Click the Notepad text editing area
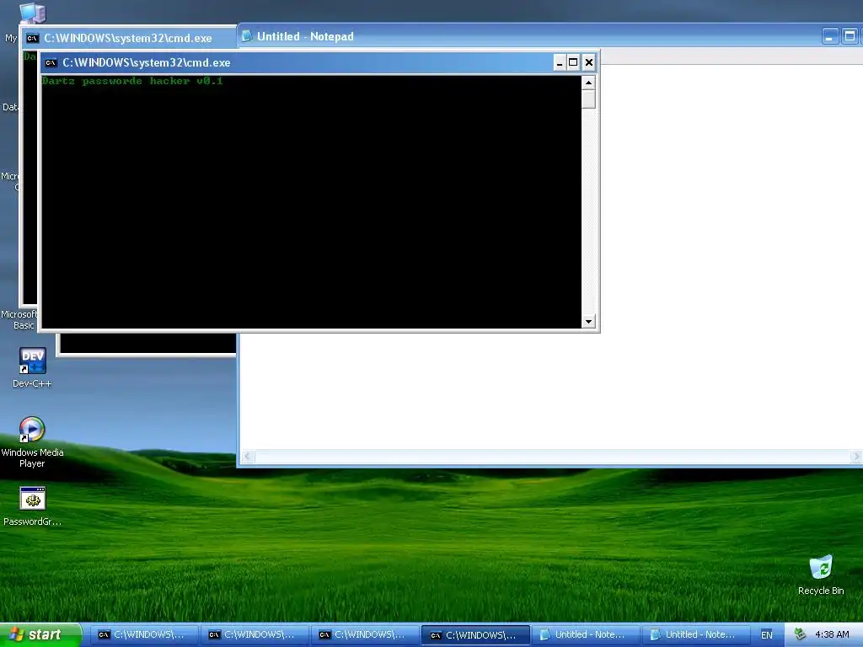 [731, 256]
